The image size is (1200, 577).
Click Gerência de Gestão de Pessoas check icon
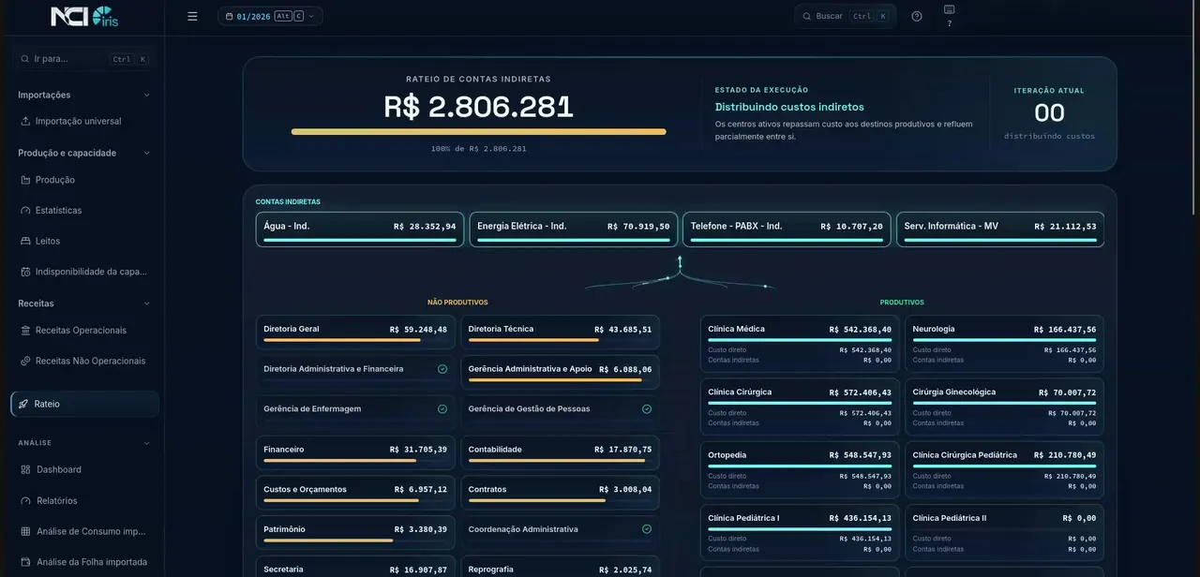point(647,409)
